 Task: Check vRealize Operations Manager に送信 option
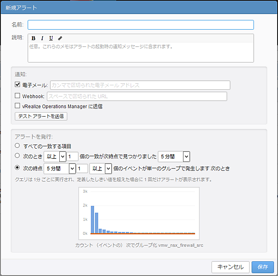(x=18, y=106)
